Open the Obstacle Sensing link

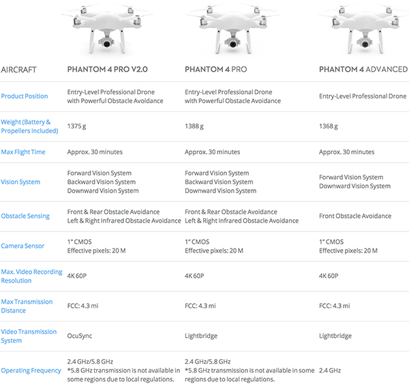[x=25, y=216]
